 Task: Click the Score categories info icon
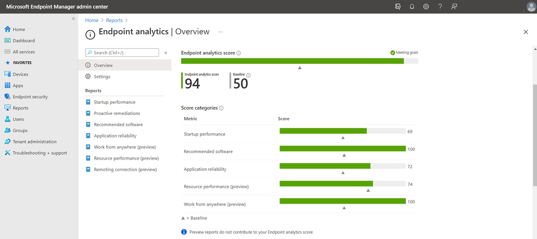click(x=221, y=108)
